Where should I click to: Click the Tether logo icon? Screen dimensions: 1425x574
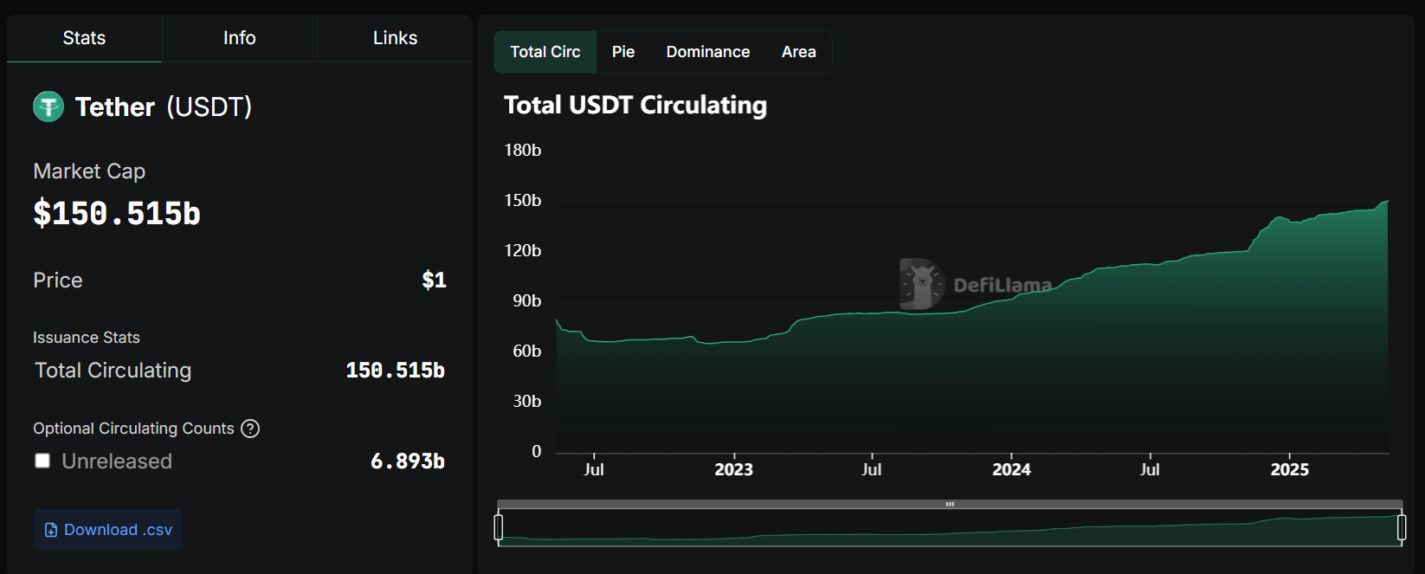click(48, 106)
